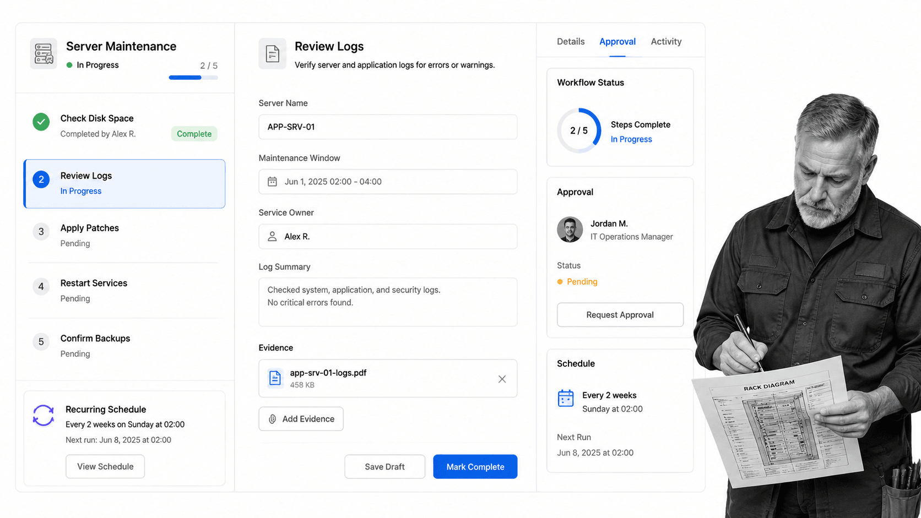Click the Every 2 weeks text in Schedule panel
Image resolution: width=921 pixels, height=518 pixels.
click(609, 395)
